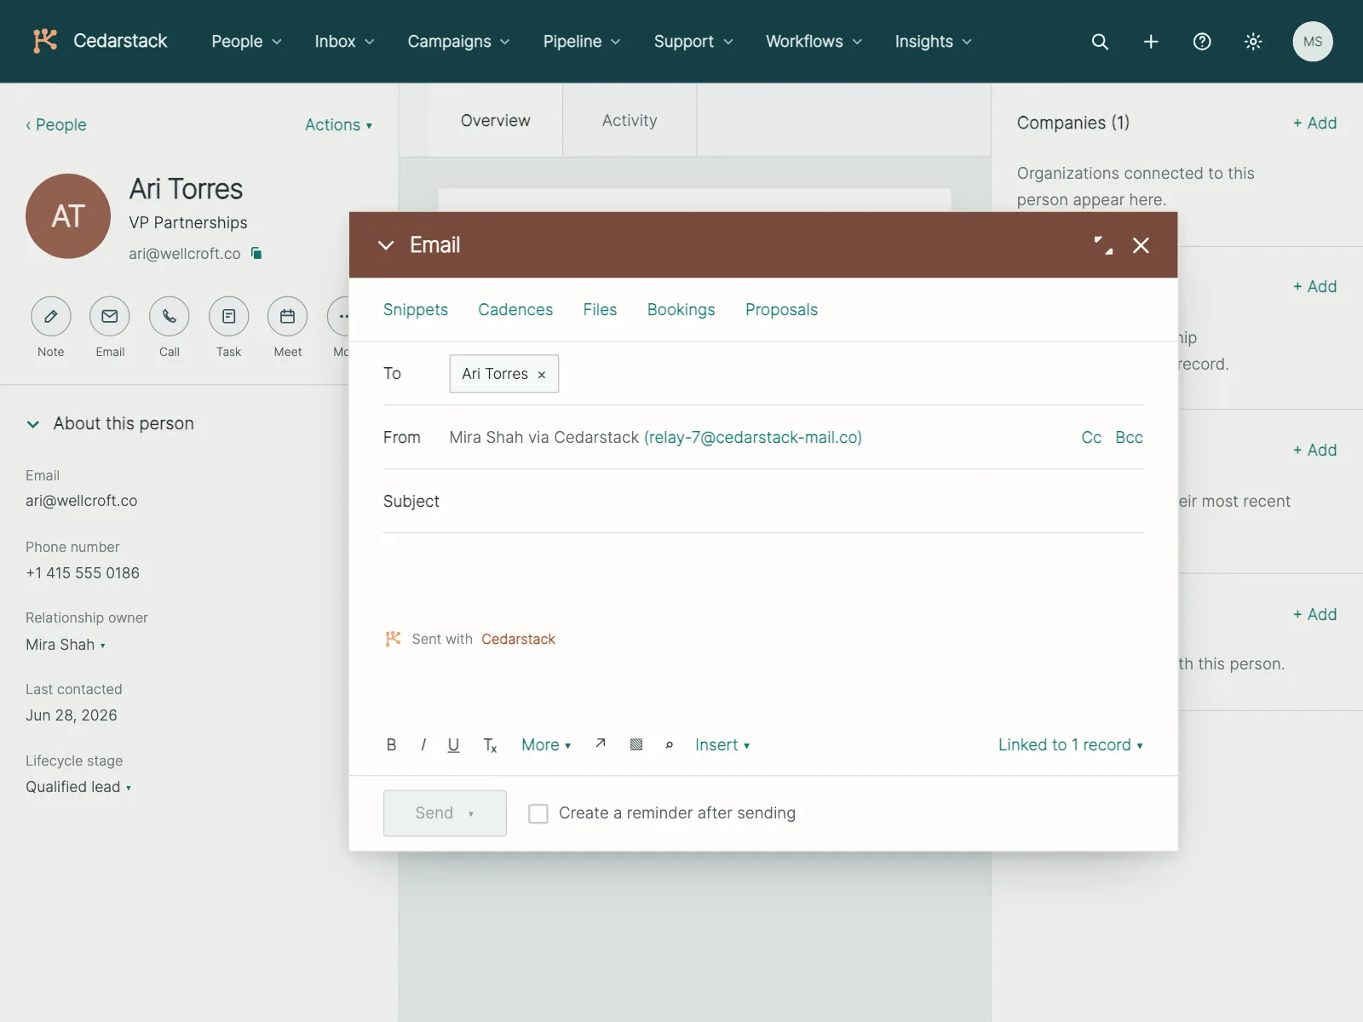
Task: Open the Insert dropdown in editor
Action: click(x=722, y=745)
